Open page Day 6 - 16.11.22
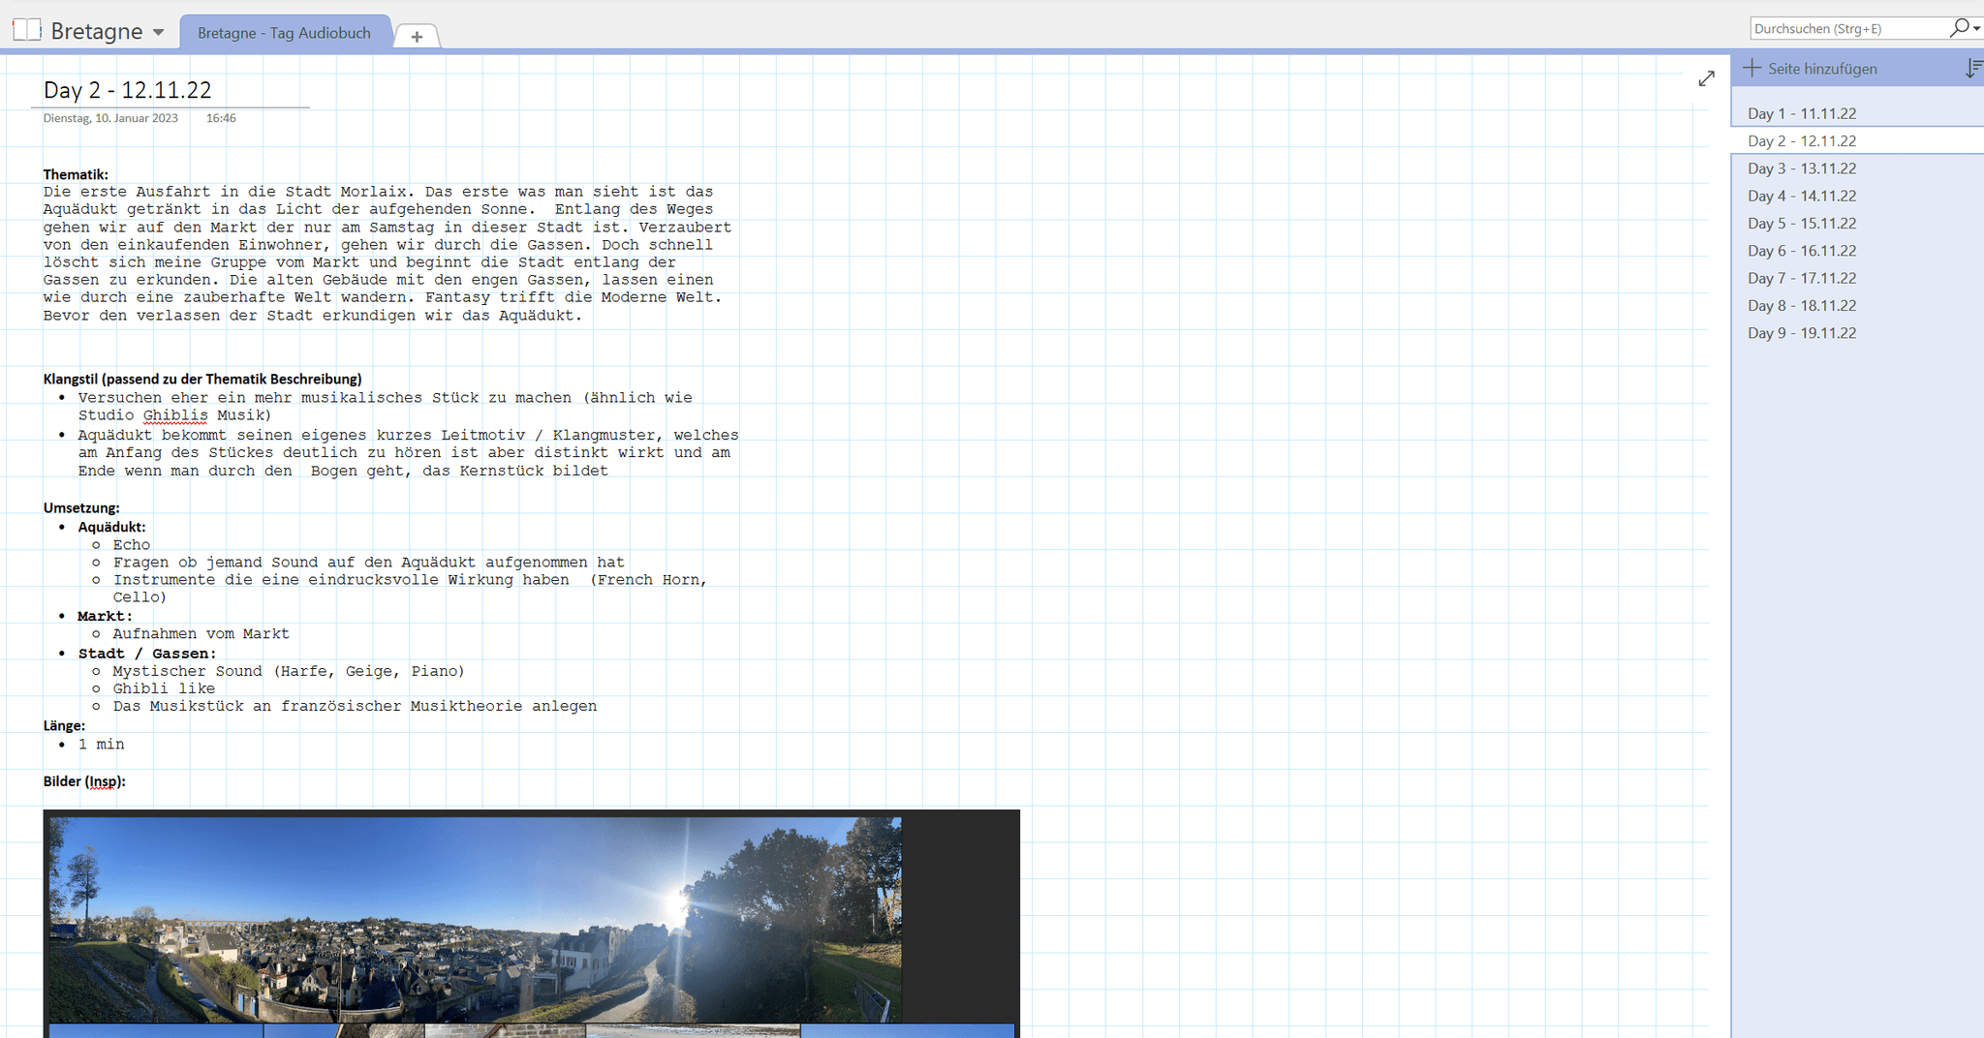 (1802, 251)
